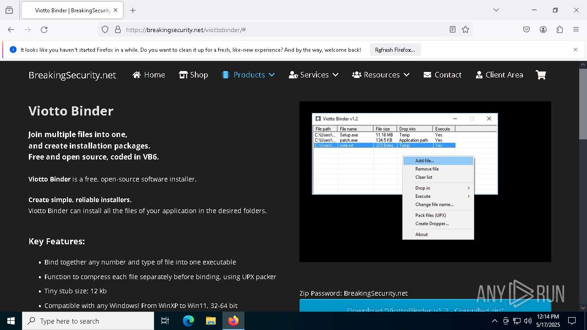Screen dimensions: 587x330
Task: Click the 'Zip Password: BreakingSecurity.net' text
Action: (354, 293)
